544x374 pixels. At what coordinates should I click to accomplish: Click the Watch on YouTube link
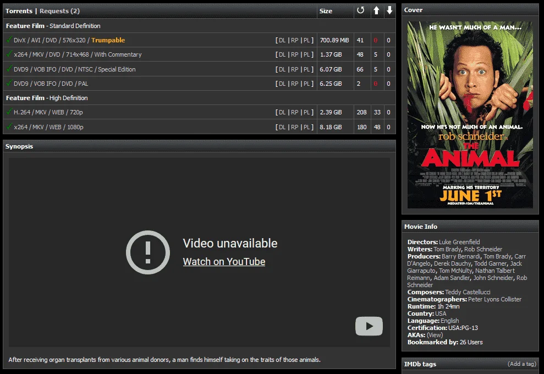(224, 262)
